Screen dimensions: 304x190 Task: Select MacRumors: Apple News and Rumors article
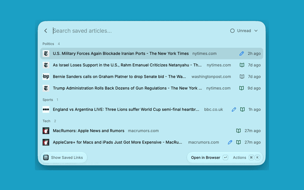coord(152,131)
